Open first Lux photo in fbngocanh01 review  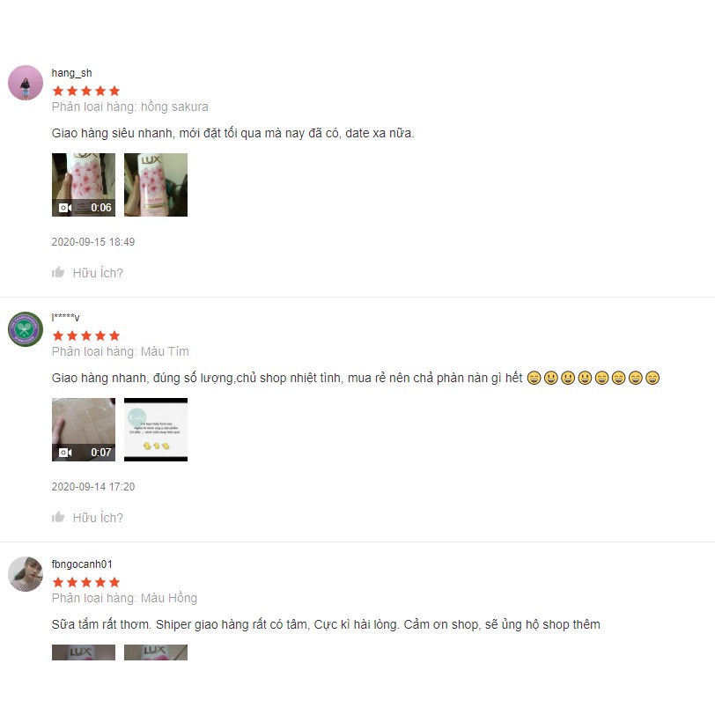pyautogui.click(x=84, y=652)
